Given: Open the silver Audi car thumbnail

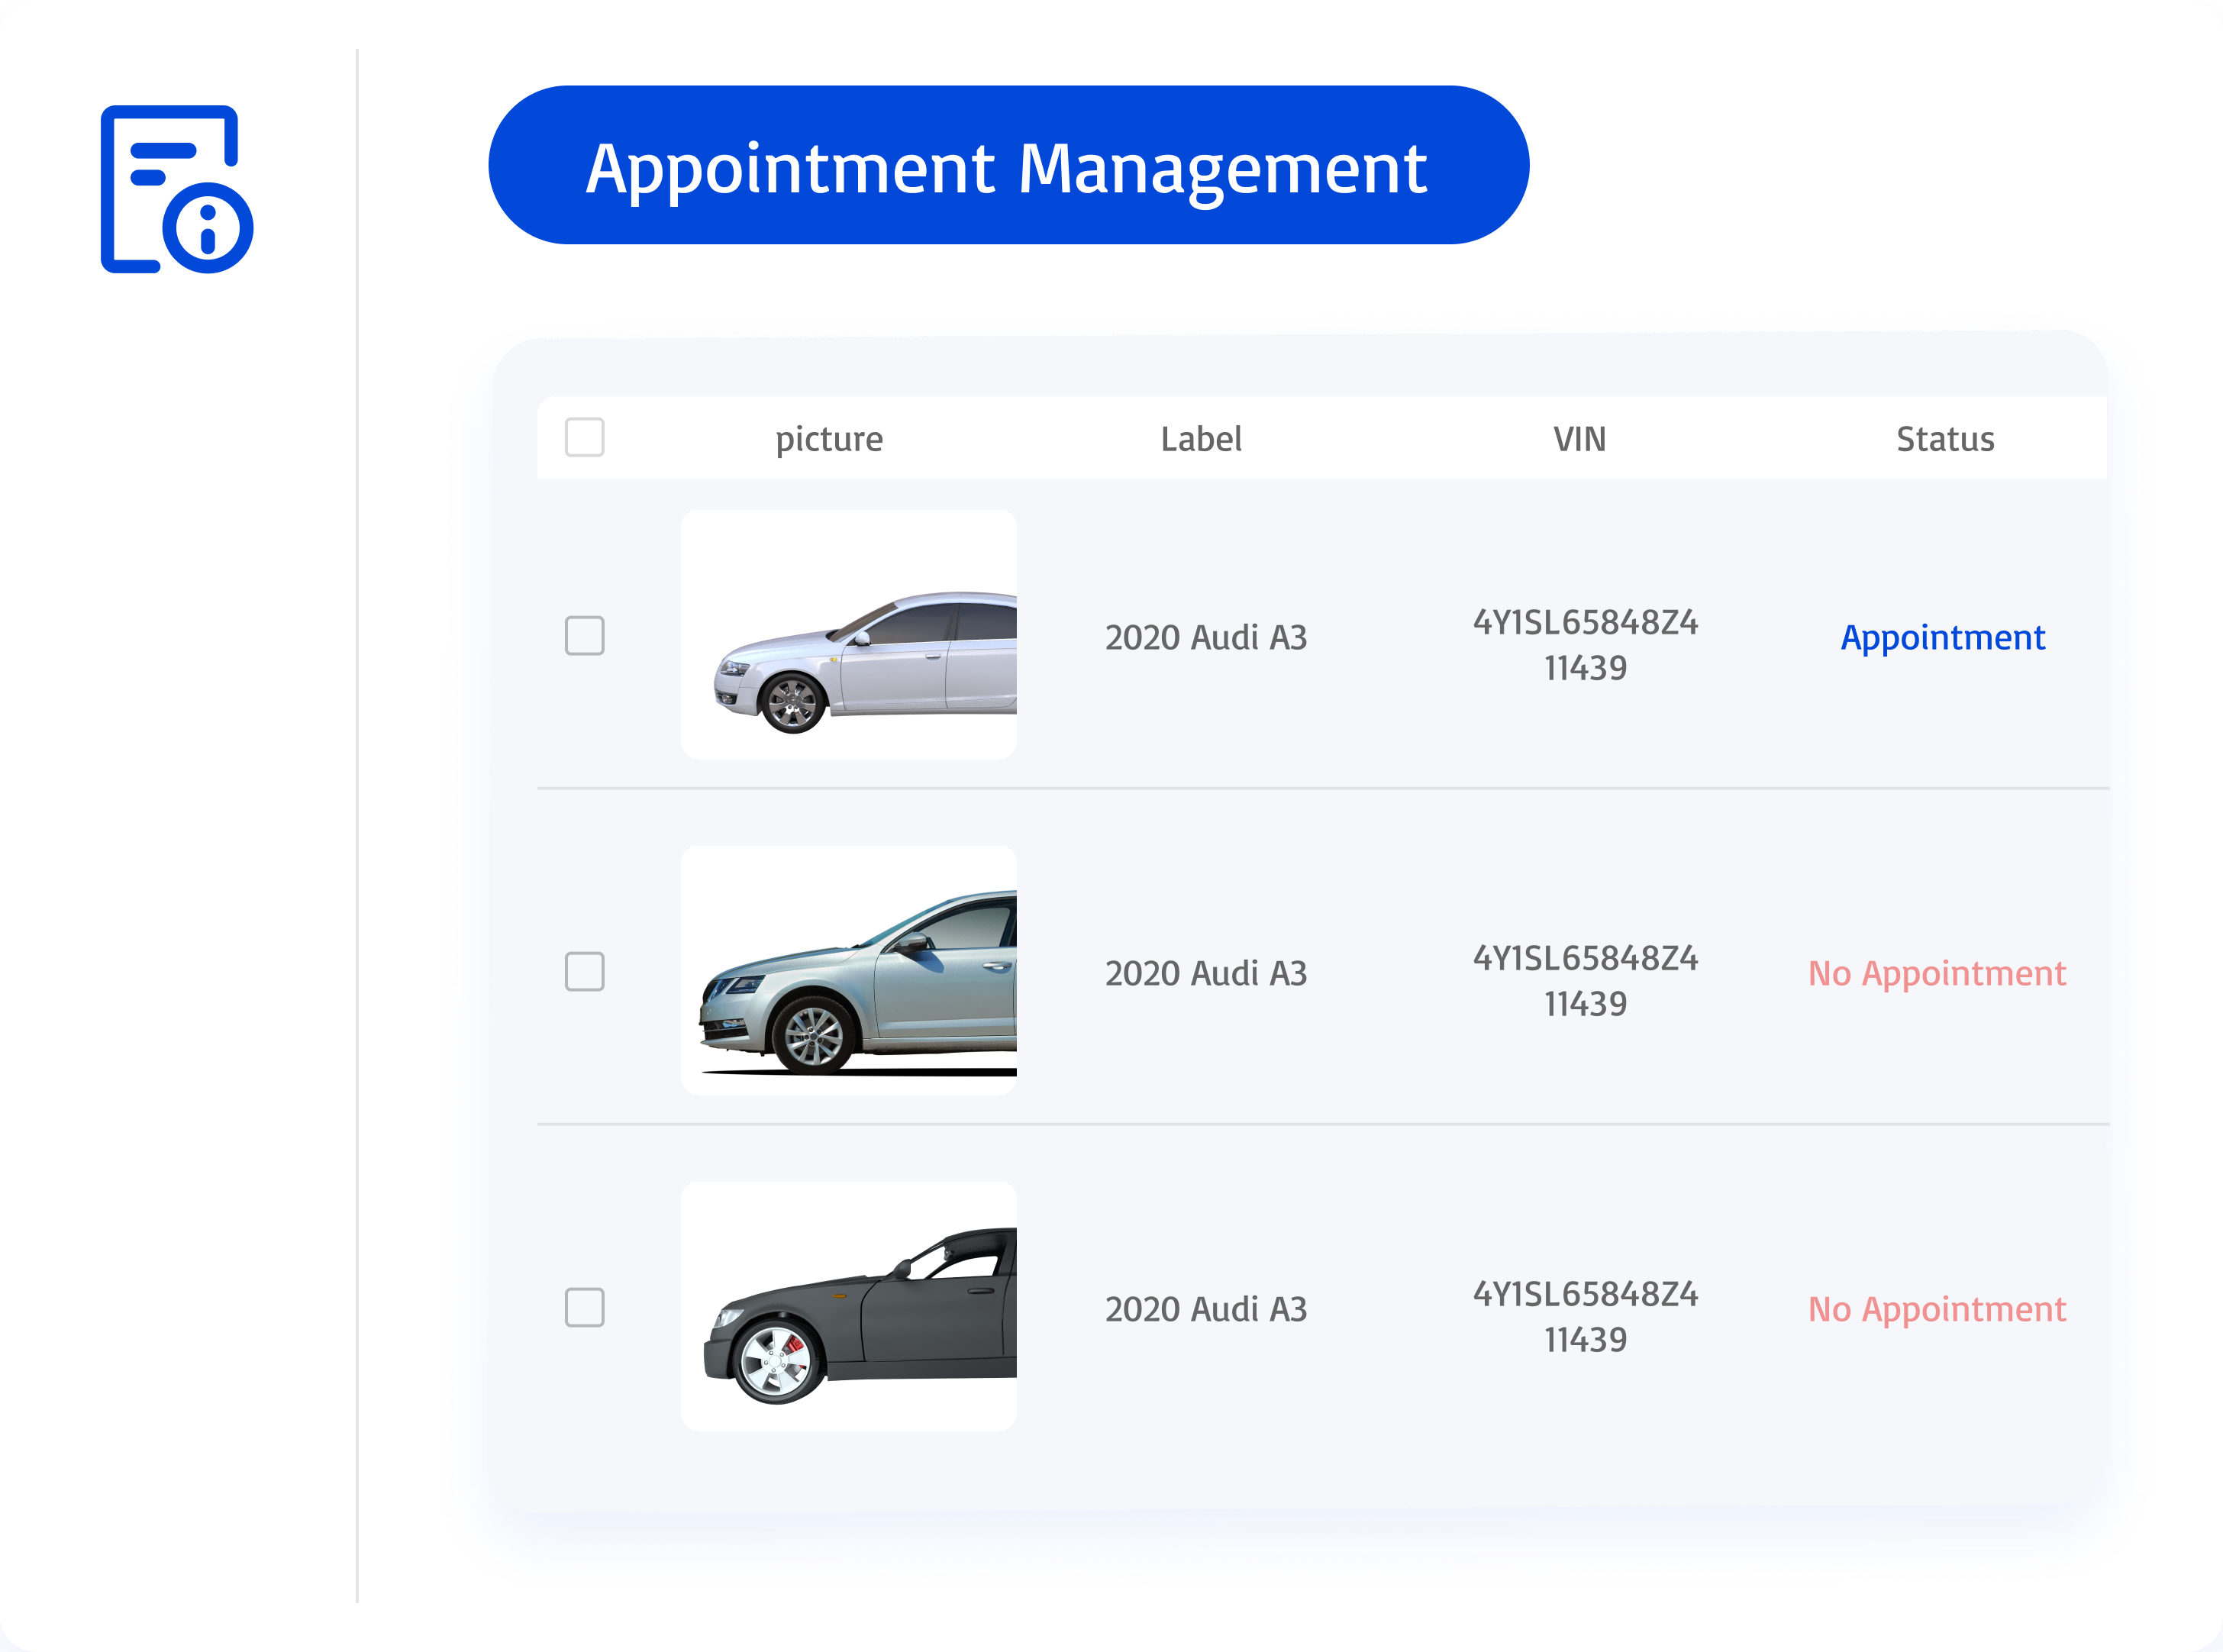Looking at the screenshot, I should click(x=849, y=635).
